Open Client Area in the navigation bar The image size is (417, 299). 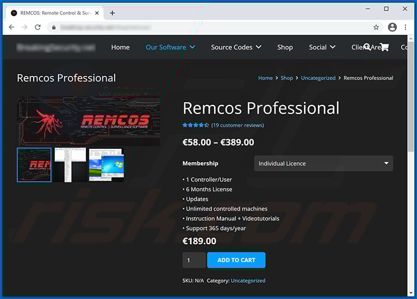366,47
